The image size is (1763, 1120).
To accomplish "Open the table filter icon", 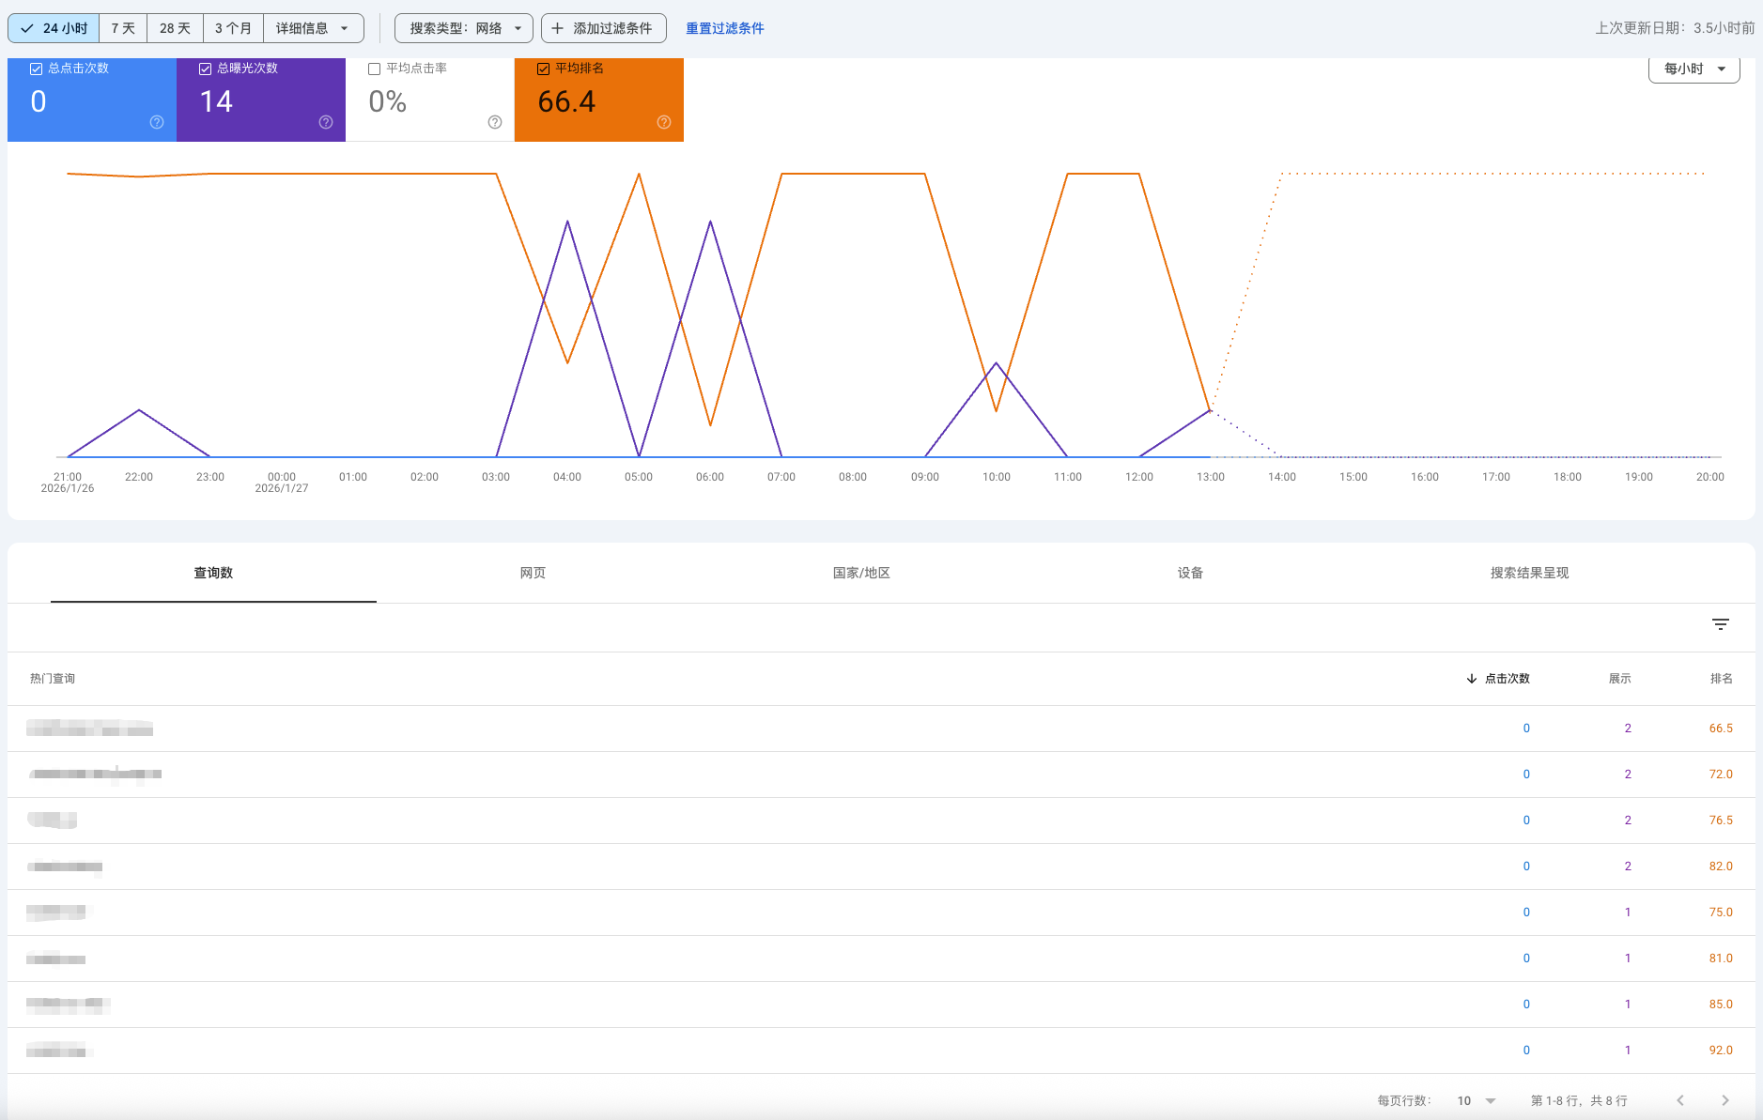I will [1720, 624].
